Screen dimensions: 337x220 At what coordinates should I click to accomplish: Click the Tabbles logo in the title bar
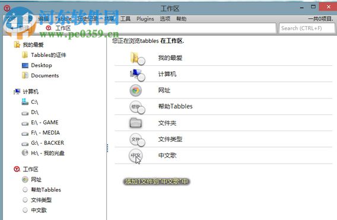[7, 8]
